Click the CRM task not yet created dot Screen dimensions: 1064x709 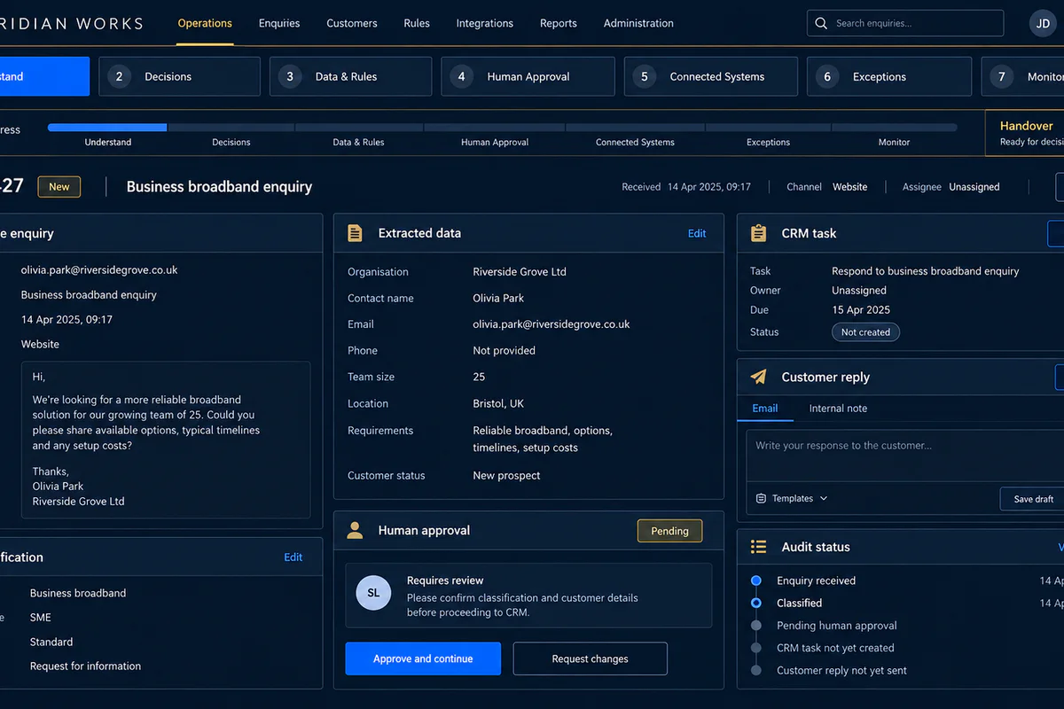[x=756, y=648]
